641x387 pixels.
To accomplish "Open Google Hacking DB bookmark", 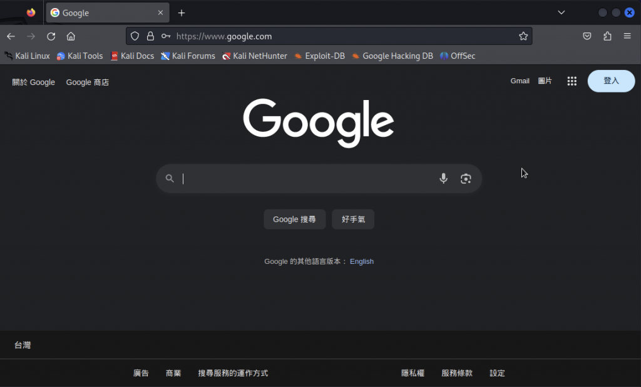I will (x=392, y=56).
